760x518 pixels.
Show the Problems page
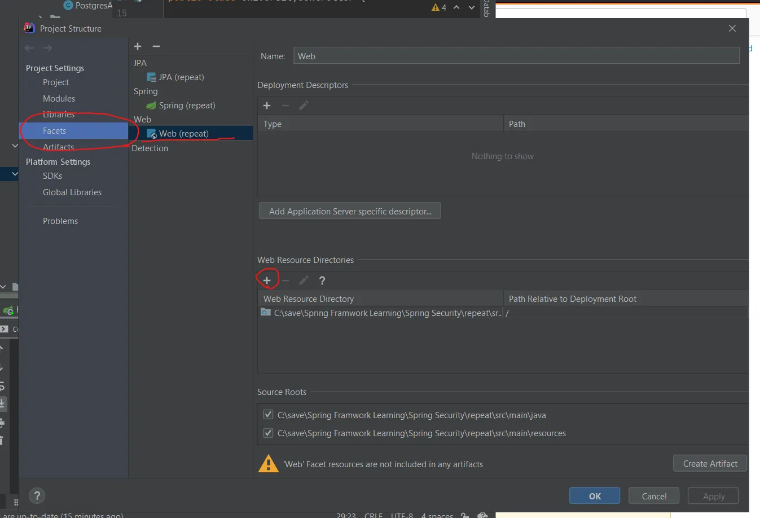[x=60, y=221]
